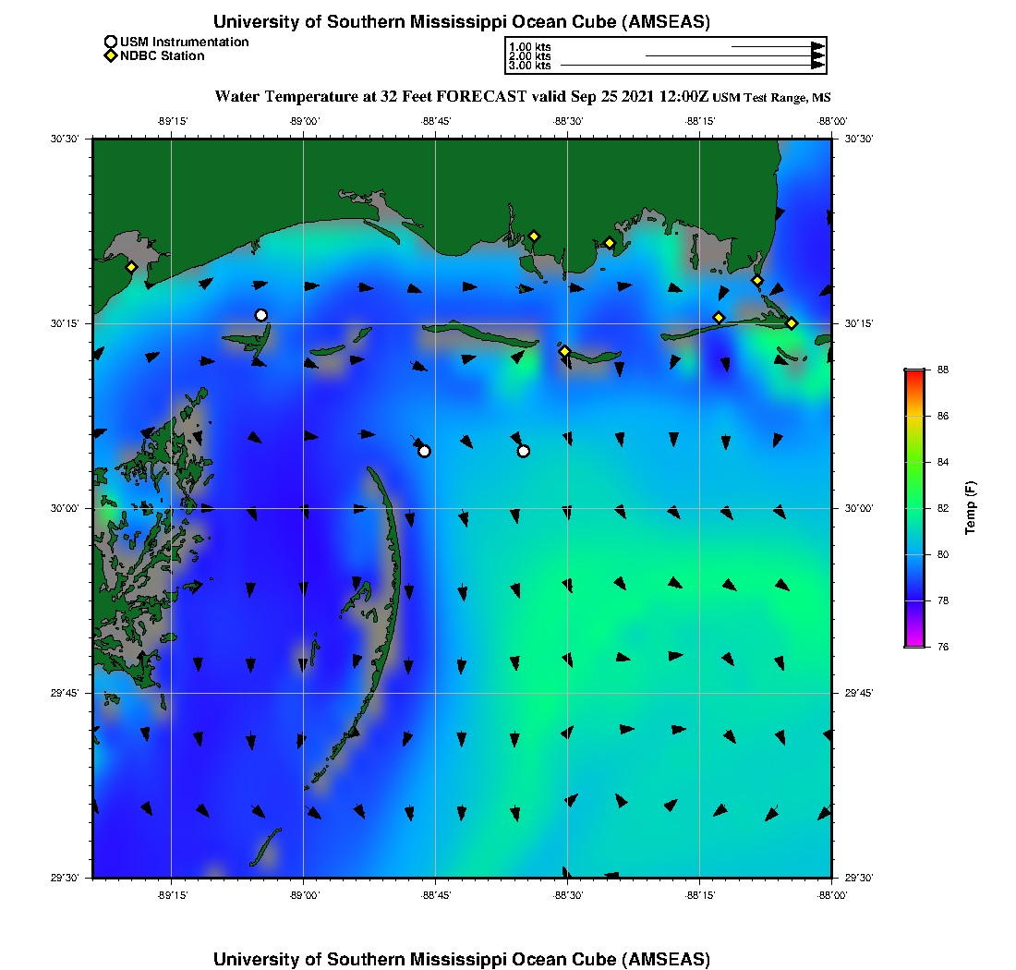Screen dimensions: 1016x970
Task: Click the Water Temperature at 32 Feet heading
Action: [x=369, y=96]
